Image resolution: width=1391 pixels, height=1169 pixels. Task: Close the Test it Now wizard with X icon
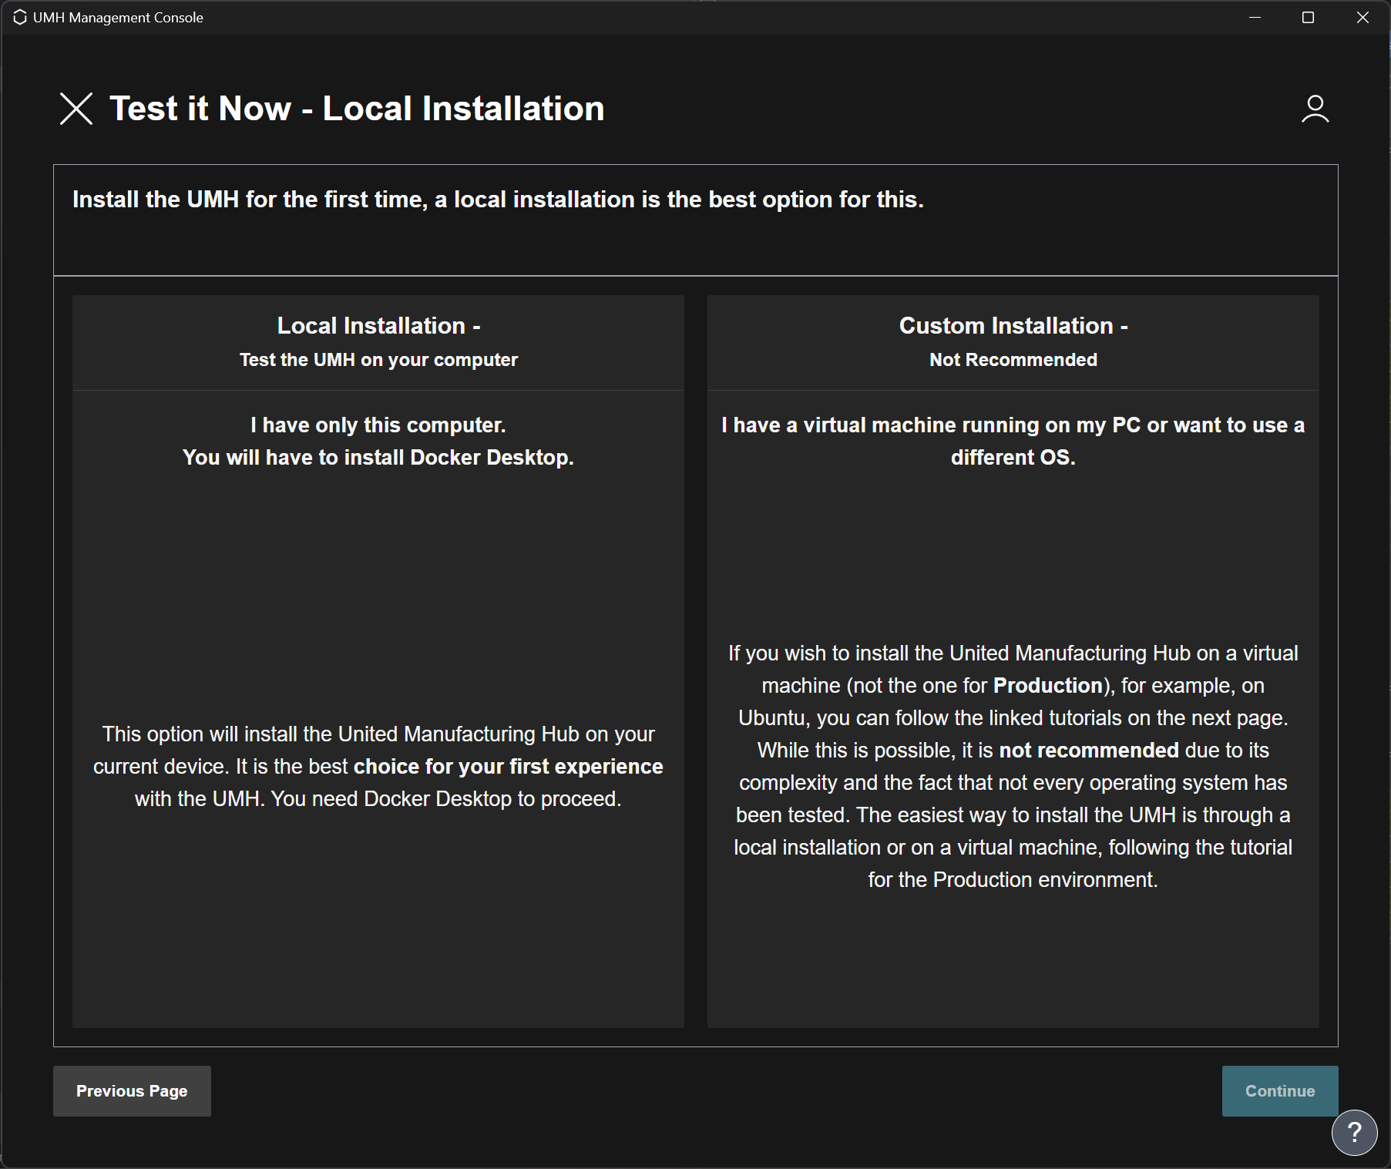pyautogui.click(x=76, y=109)
